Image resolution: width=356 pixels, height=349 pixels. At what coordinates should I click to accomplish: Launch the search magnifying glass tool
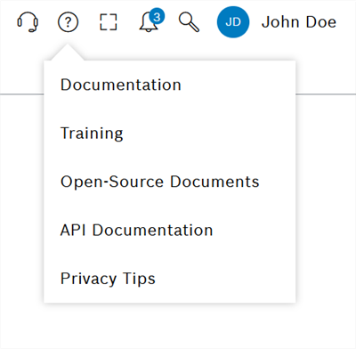[189, 22]
